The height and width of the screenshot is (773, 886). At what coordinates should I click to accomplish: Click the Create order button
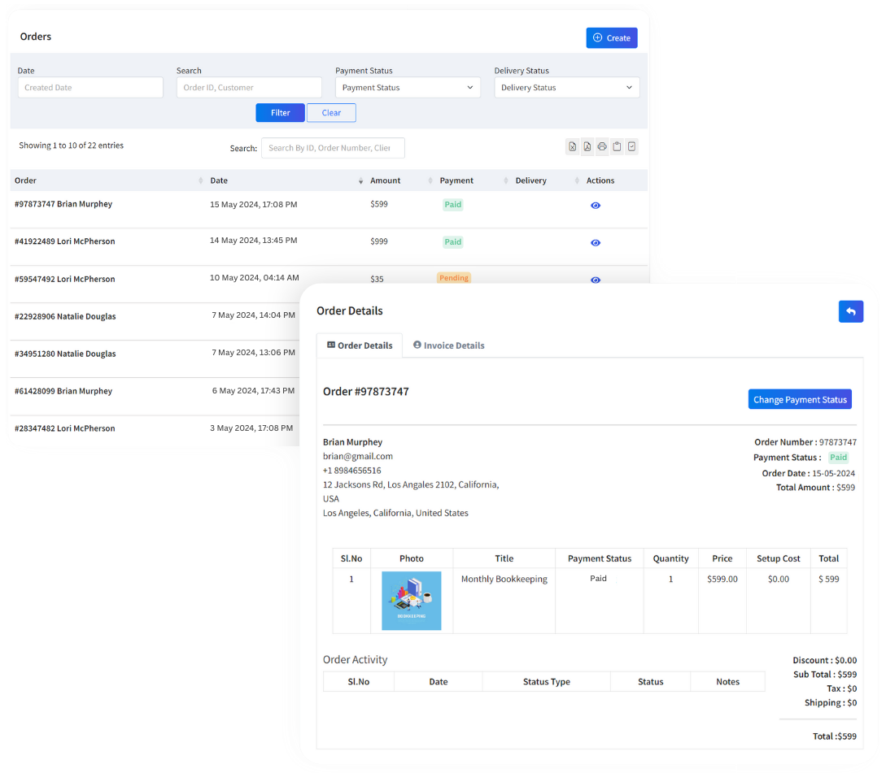[611, 38]
